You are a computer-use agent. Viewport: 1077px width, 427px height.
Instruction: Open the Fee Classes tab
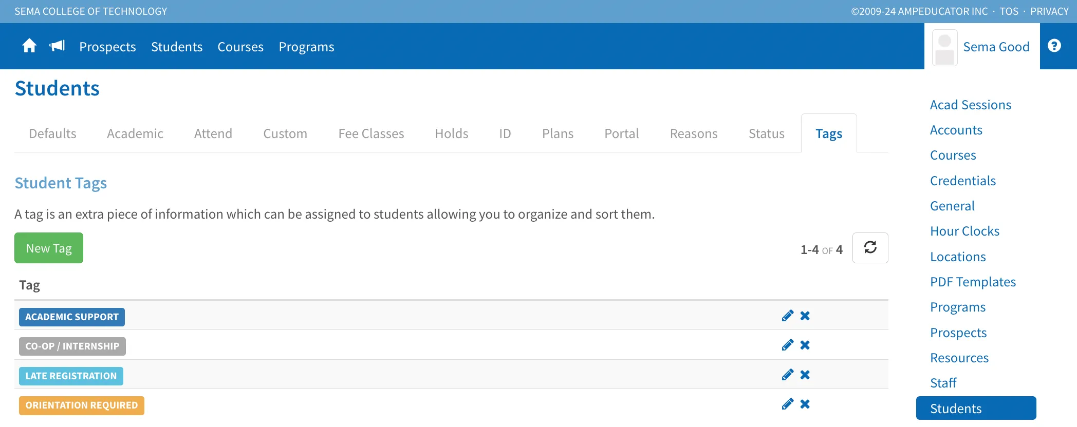click(x=371, y=134)
